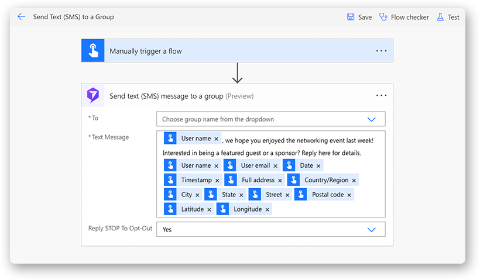
Task: Click the Test button label
Action: (x=454, y=18)
